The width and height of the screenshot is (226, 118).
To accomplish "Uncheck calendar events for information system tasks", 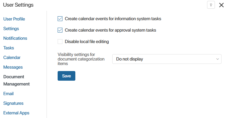I will tap(60, 19).
